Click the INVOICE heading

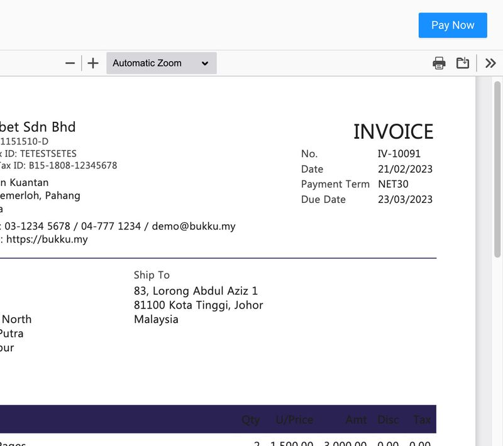[394, 132]
